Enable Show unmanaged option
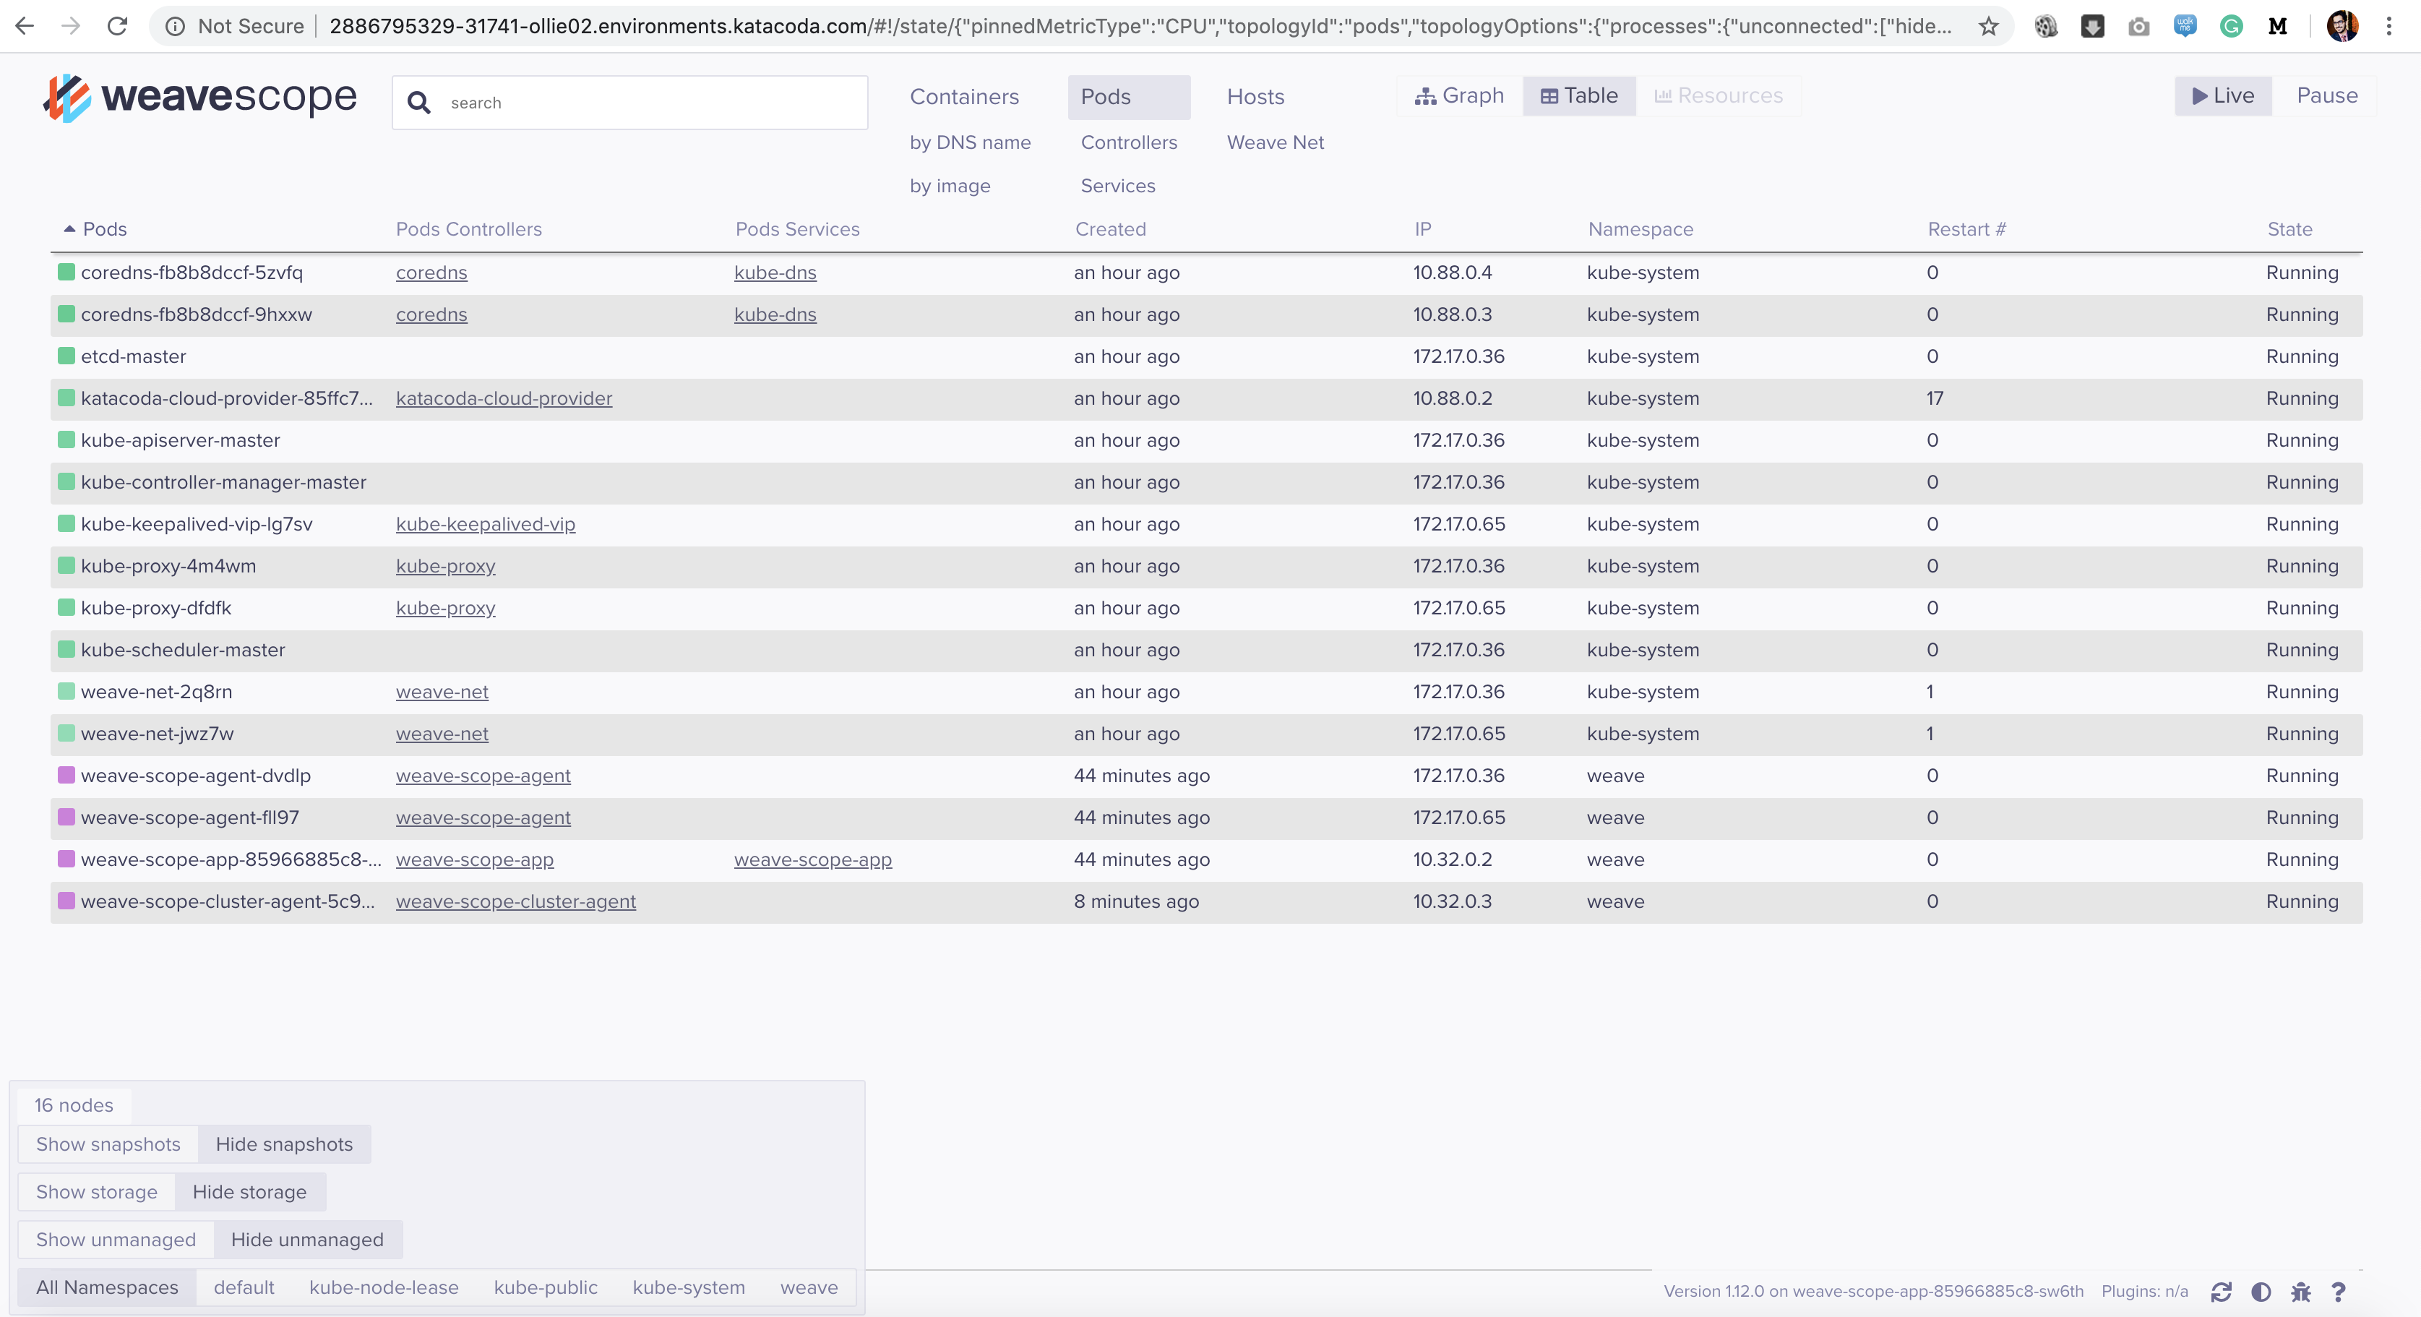 116,1239
